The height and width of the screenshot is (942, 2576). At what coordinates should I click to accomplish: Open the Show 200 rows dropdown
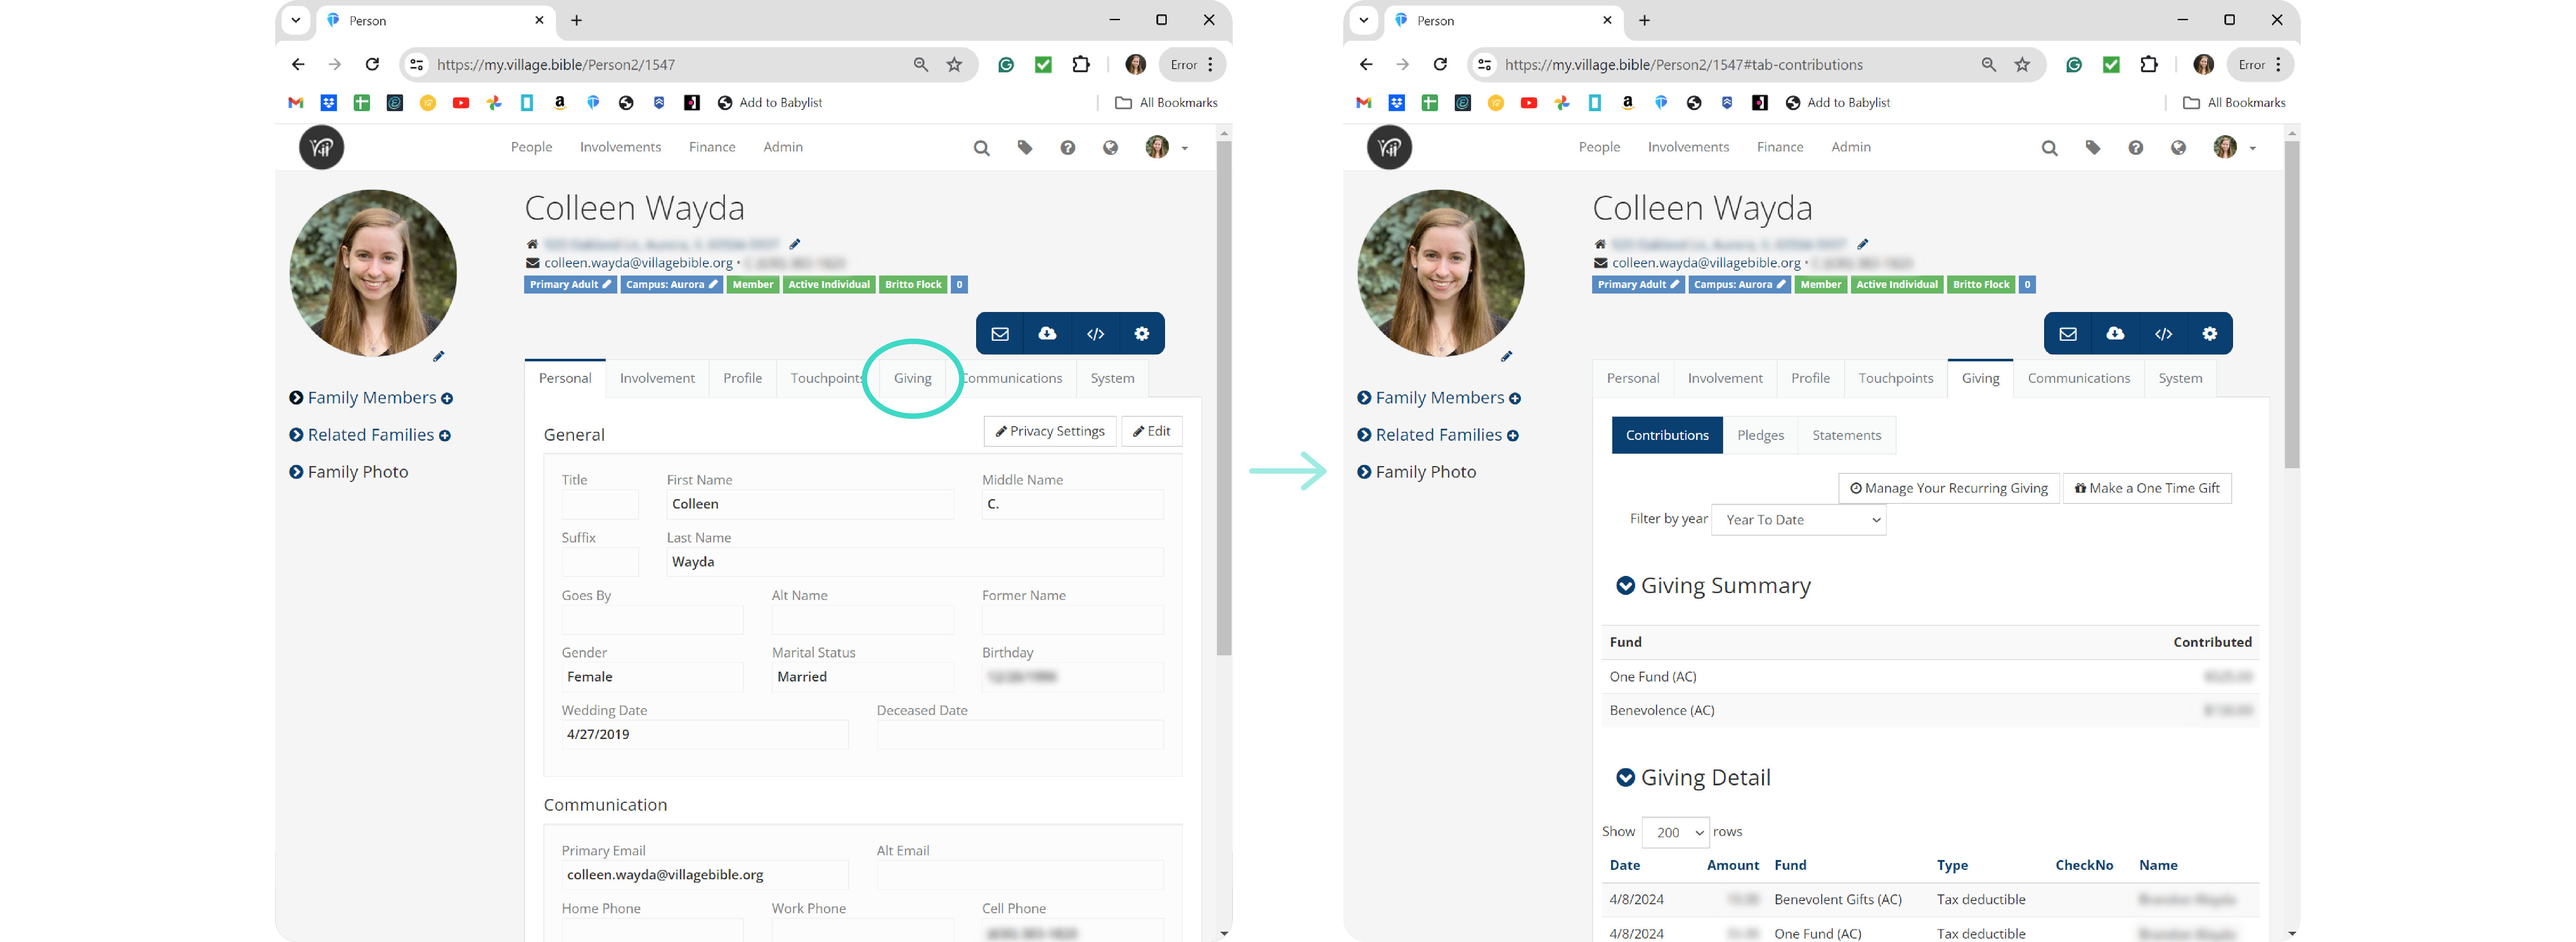click(1675, 832)
